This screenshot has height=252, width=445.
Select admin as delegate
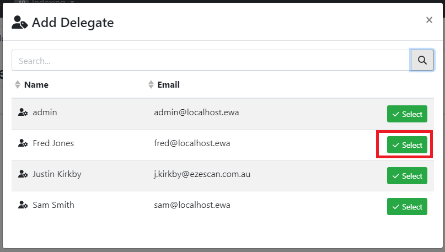click(407, 114)
